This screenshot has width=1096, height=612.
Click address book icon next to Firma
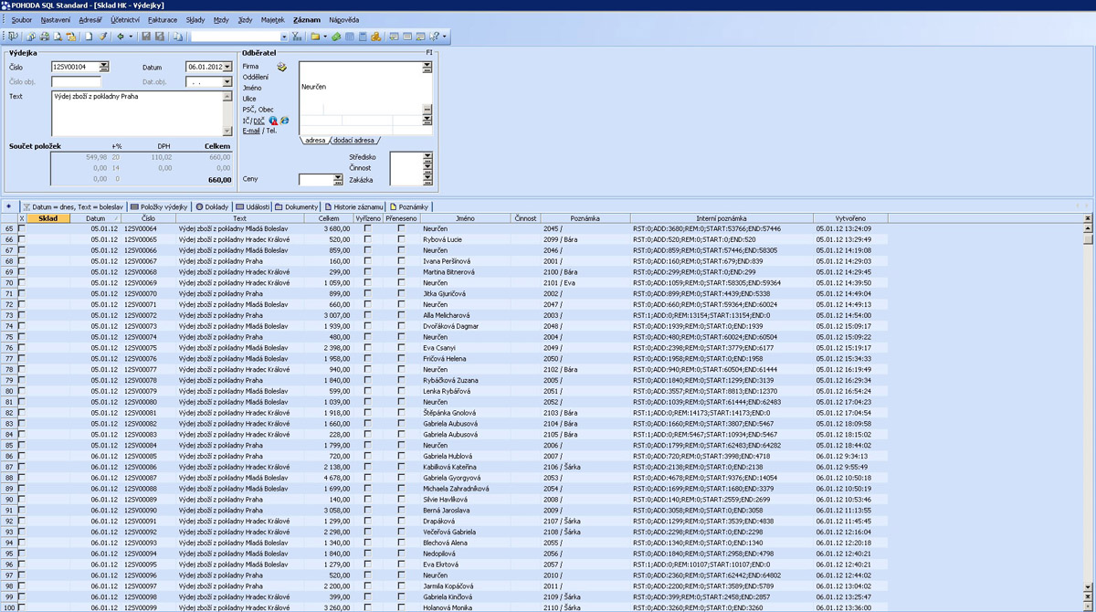(282, 67)
